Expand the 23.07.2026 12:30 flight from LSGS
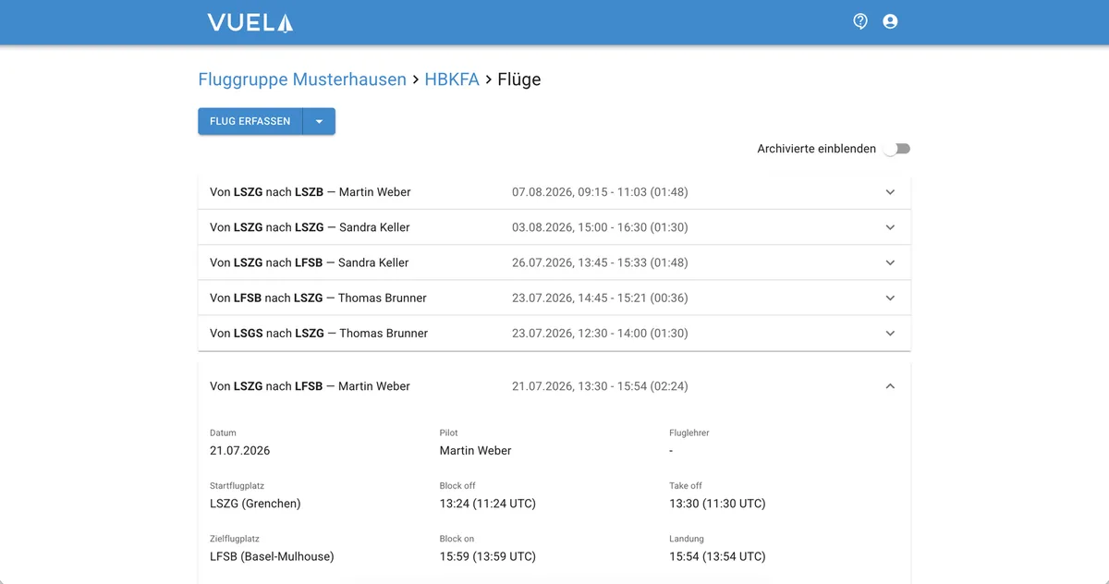 point(890,333)
